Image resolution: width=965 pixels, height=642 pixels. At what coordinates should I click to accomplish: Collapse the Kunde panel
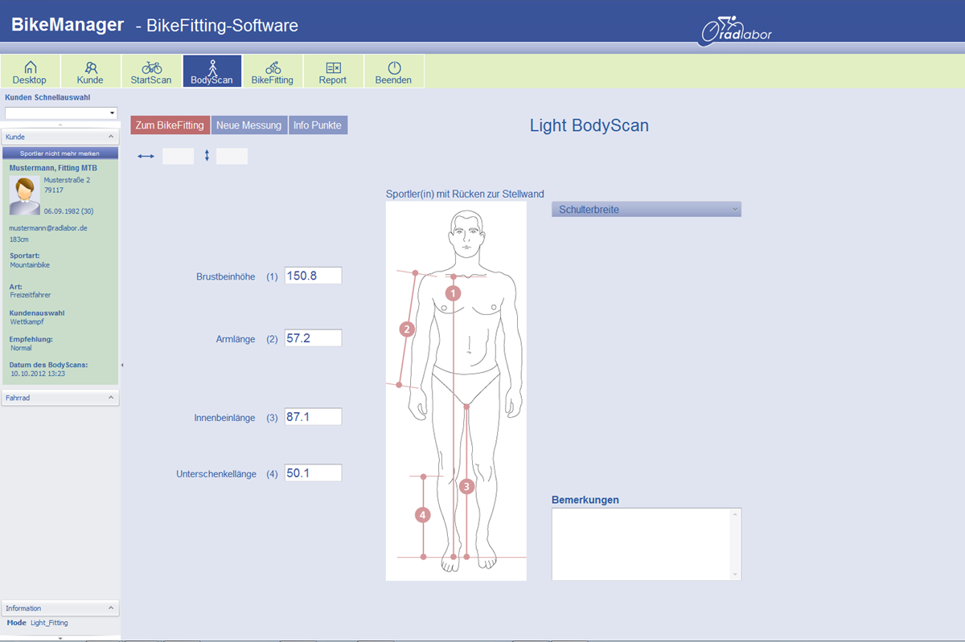[x=110, y=137]
